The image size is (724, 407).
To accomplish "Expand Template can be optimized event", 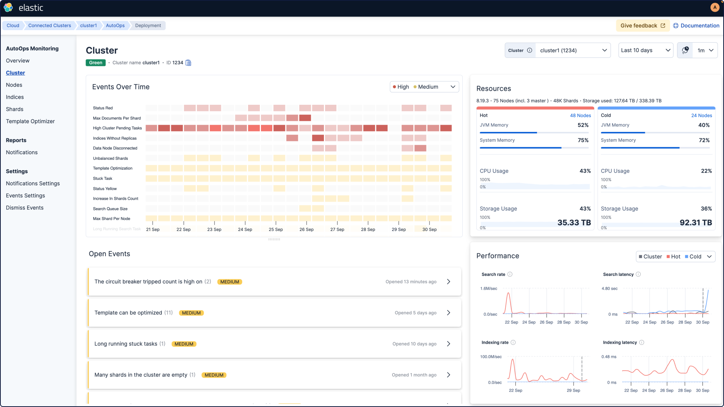I will tap(448, 313).
